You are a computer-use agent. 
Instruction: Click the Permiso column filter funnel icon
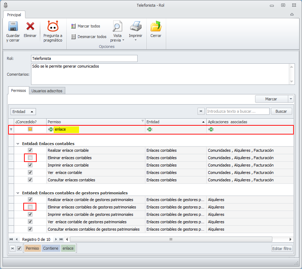click(x=143, y=121)
